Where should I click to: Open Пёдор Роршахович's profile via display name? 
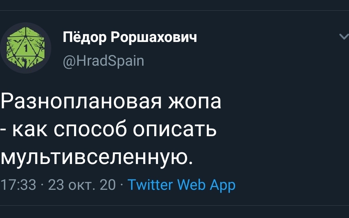[130, 37]
